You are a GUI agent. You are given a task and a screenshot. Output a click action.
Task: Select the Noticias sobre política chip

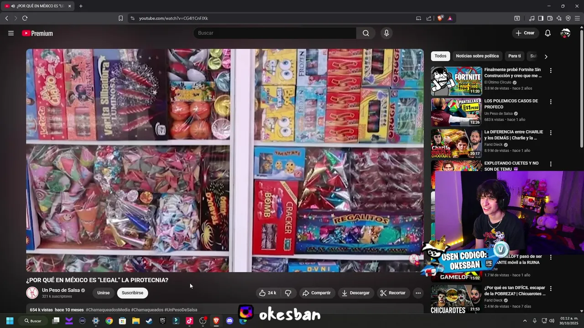coord(477,56)
